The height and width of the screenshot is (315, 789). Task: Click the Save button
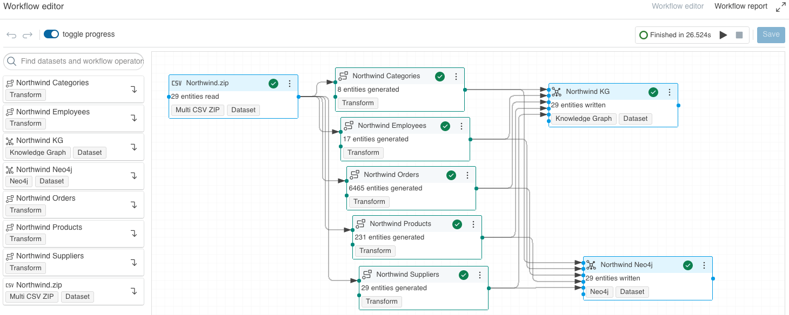coord(771,35)
